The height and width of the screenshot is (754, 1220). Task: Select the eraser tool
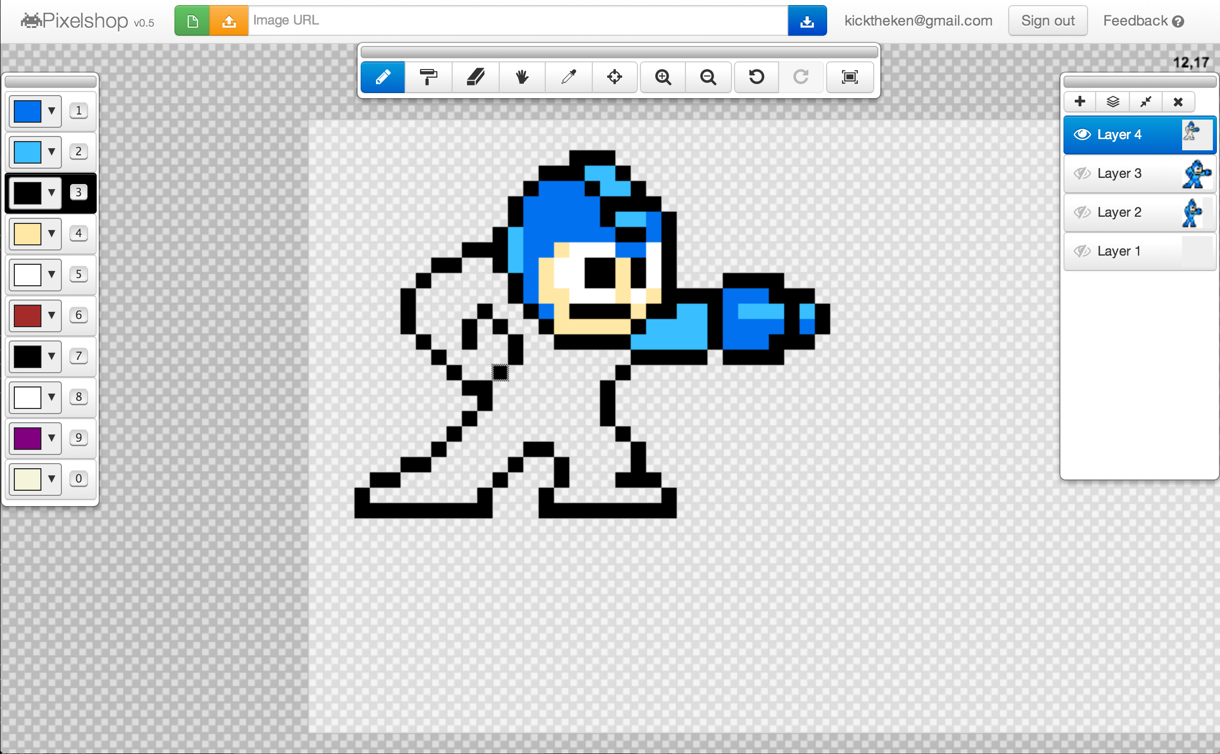point(475,77)
